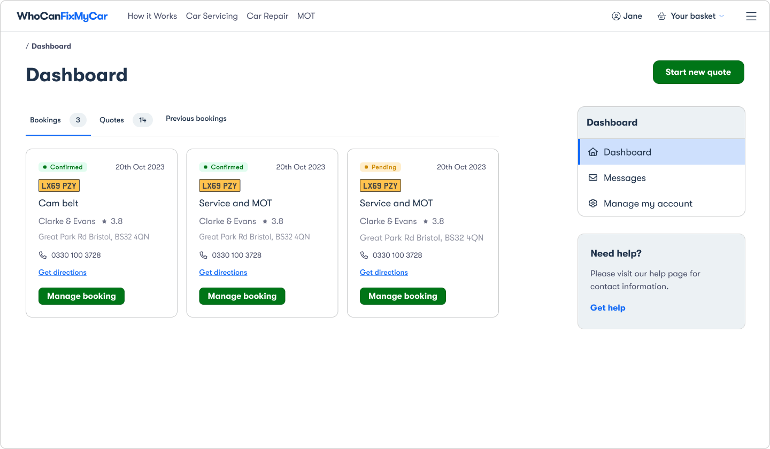770x449 pixels.
Task: Open Manage my account via the gear icon
Action: pos(593,203)
